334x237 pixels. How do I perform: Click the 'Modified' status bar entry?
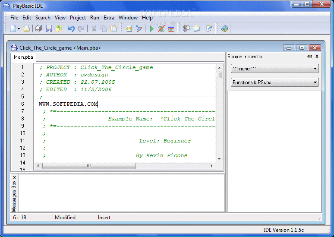65,218
